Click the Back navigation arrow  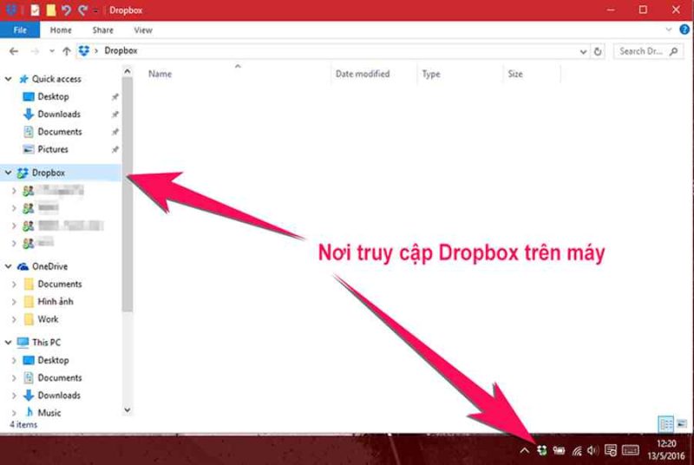pyautogui.click(x=14, y=51)
